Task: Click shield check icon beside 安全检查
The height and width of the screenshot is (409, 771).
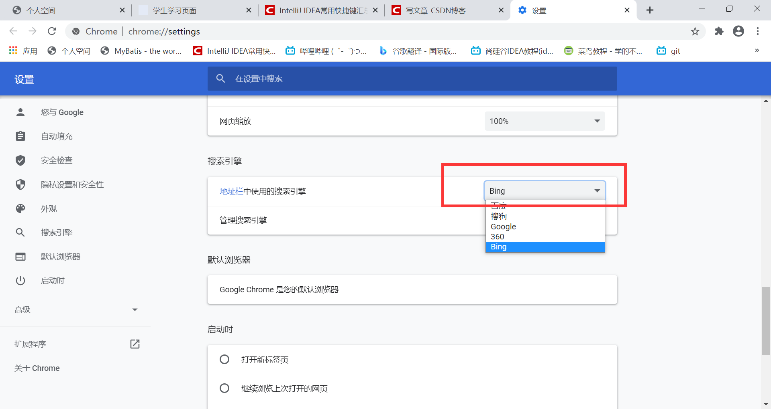Action: point(20,160)
